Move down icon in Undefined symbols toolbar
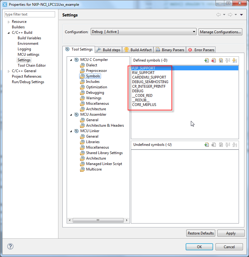Viewport: 249px width, 257px height. coord(235,145)
